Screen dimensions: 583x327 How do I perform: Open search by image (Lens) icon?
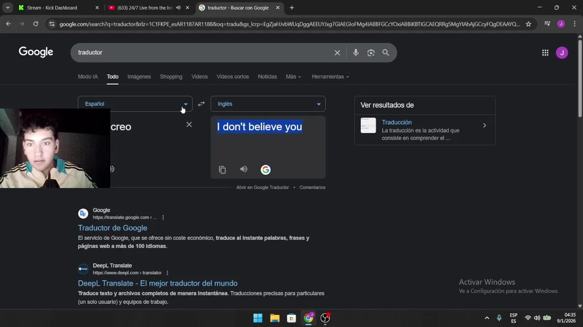pyautogui.click(x=371, y=53)
